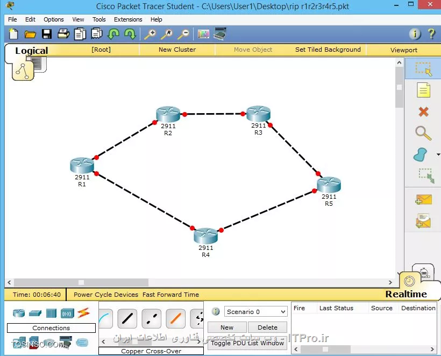
Task: Zoom in on the workspace
Action: (x=150, y=34)
